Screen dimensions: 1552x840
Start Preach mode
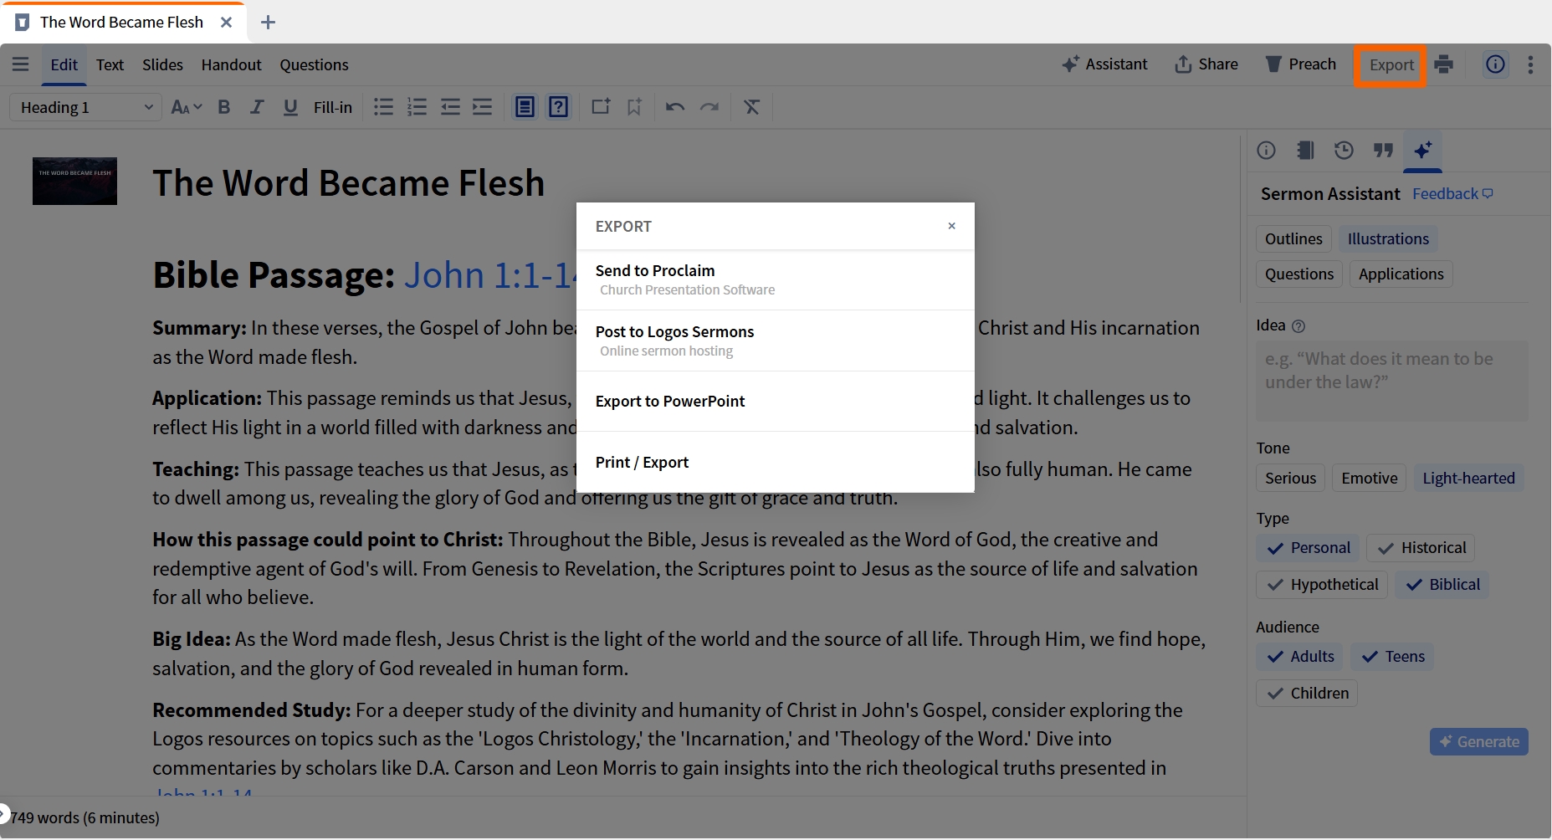(1300, 64)
